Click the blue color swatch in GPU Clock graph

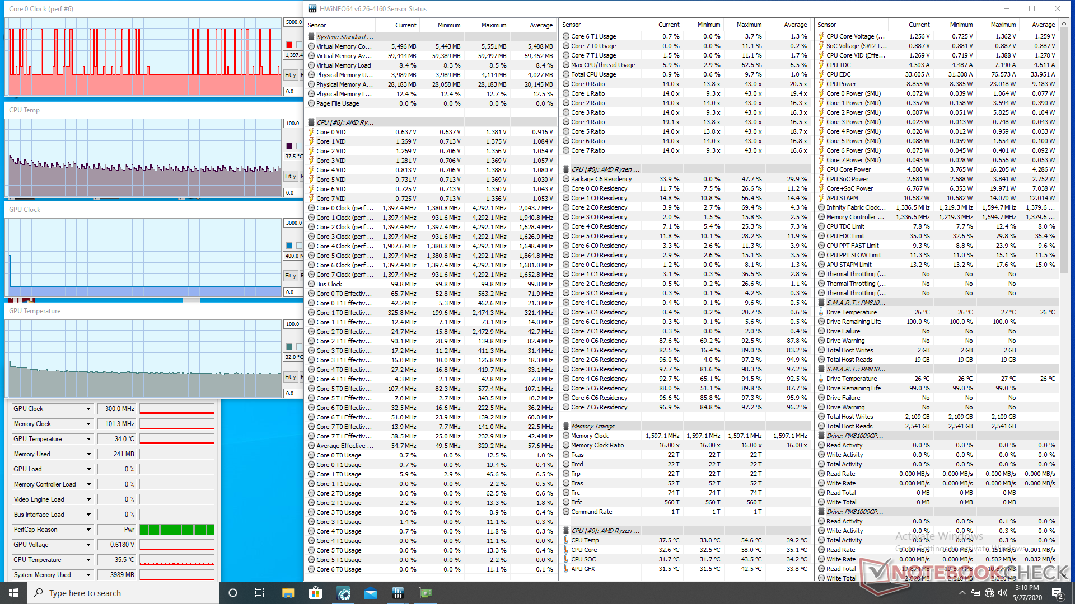click(289, 246)
